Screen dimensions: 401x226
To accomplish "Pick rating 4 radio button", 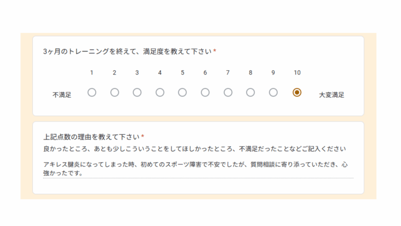I will point(160,93).
